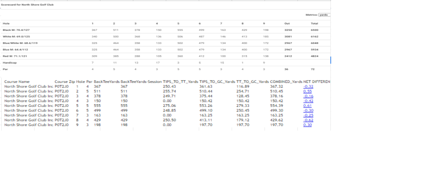Click the TIPS_TO_TT_Yards column header
The image size is (436, 193).
coord(181,82)
